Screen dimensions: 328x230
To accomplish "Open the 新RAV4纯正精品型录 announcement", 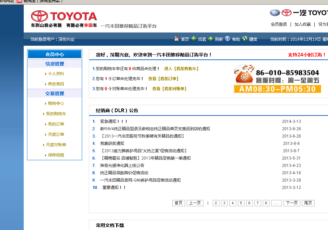I will point(155,129).
